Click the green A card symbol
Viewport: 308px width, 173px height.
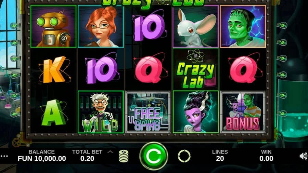pos(53,112)
